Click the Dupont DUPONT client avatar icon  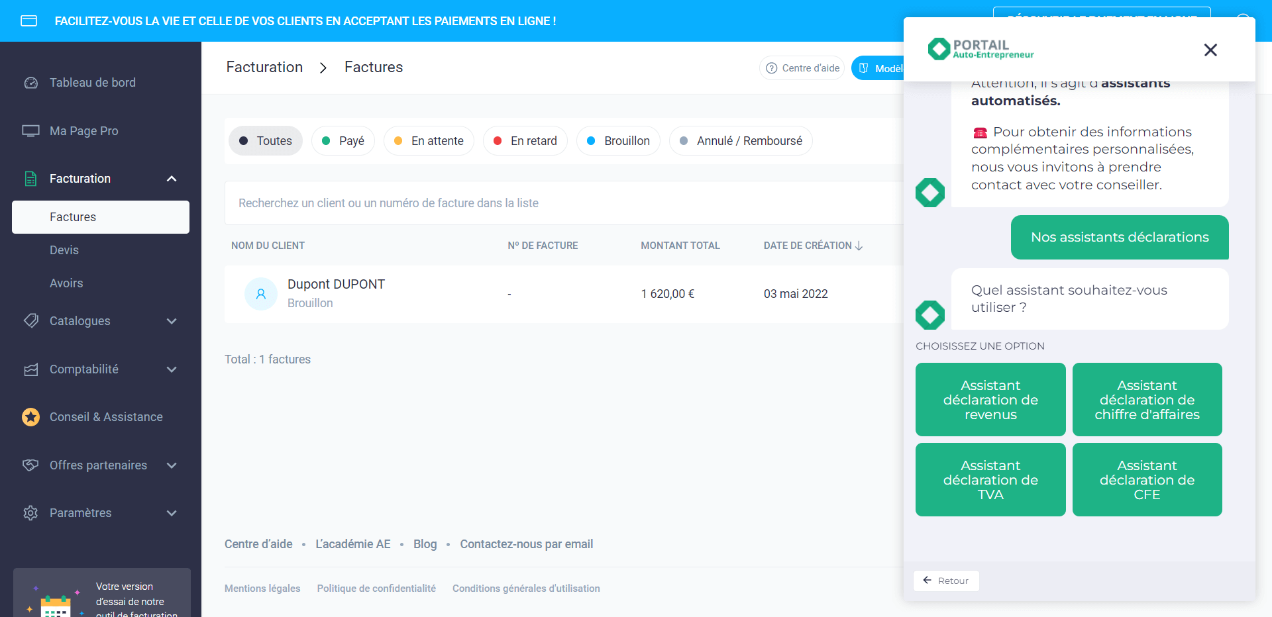261,294
